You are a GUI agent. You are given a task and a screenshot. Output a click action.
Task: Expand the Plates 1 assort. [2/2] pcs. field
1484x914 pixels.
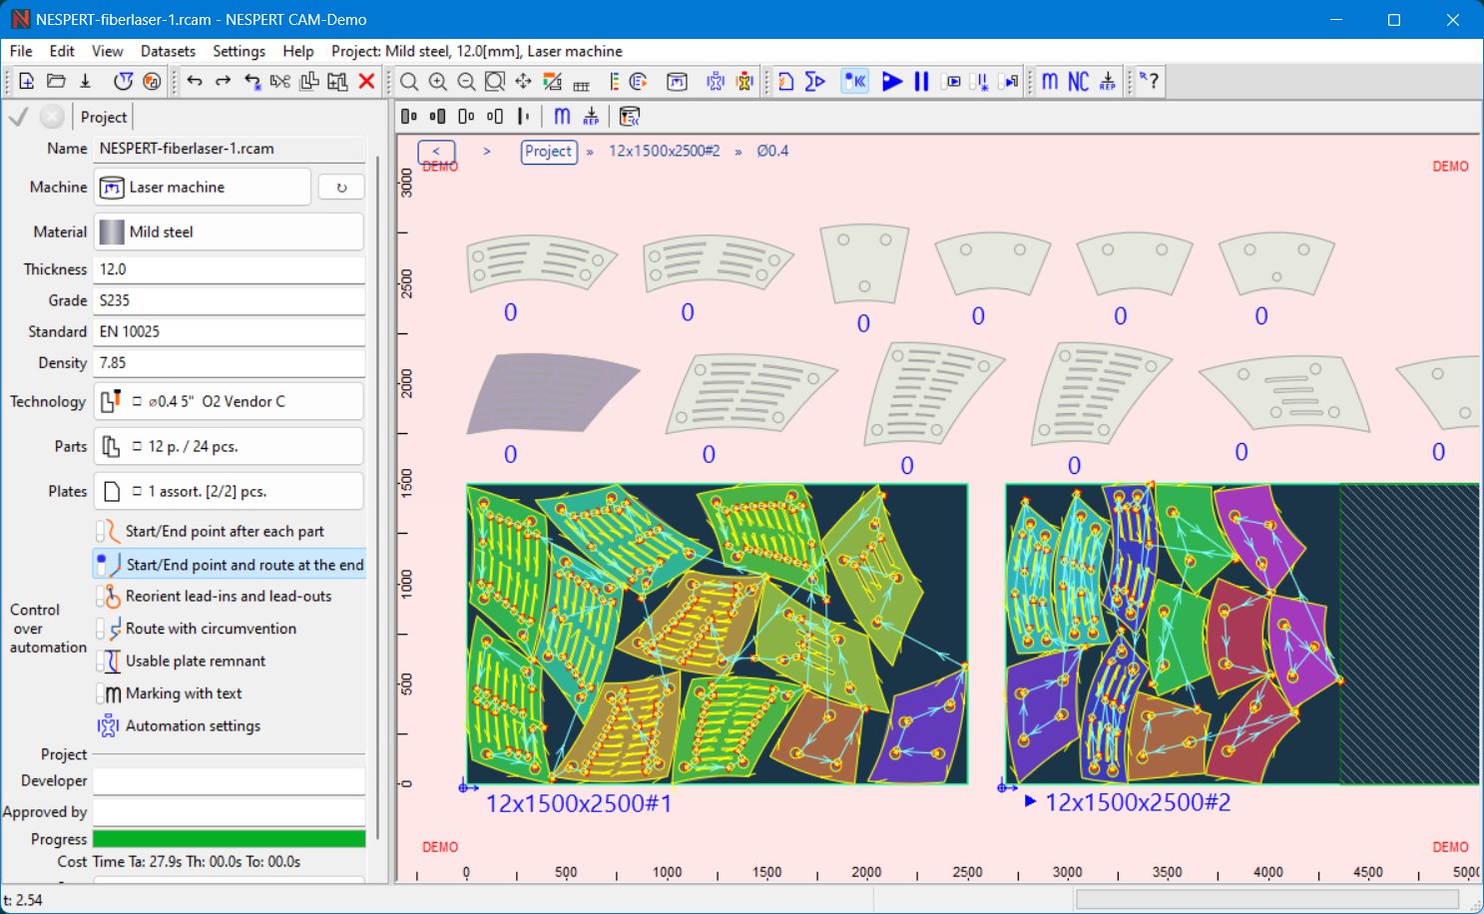tap(229, 491)
